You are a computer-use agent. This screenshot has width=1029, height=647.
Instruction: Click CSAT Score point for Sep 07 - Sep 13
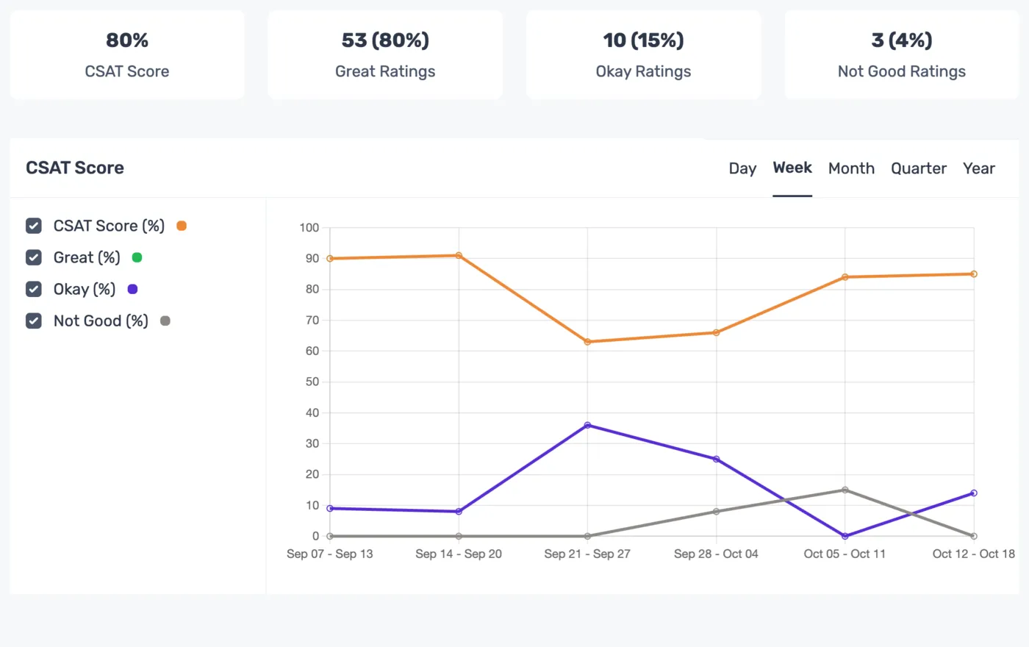pos(330,259)
